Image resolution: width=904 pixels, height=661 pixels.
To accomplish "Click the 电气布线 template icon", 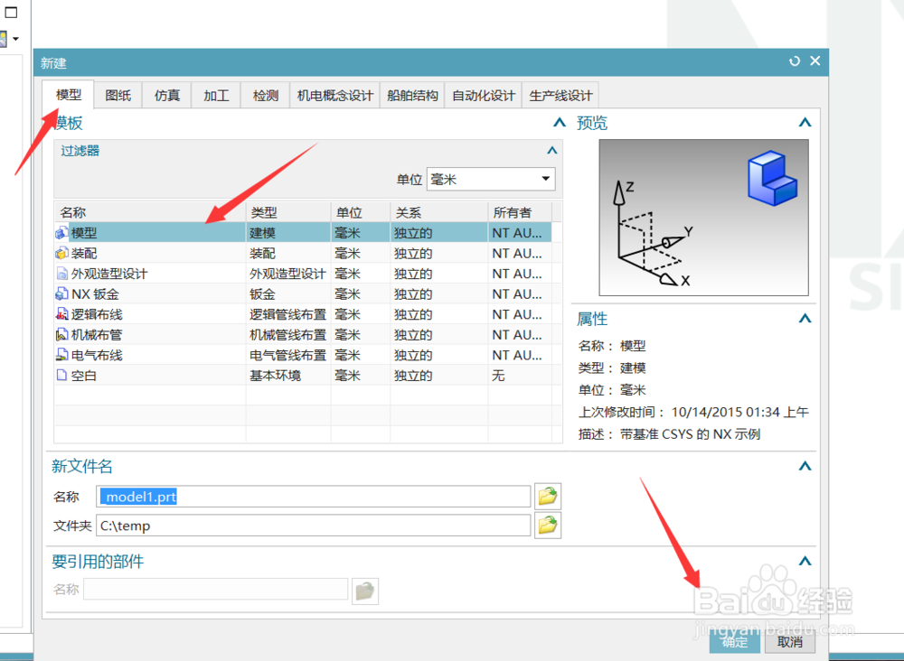I will (x=61, y=355).
